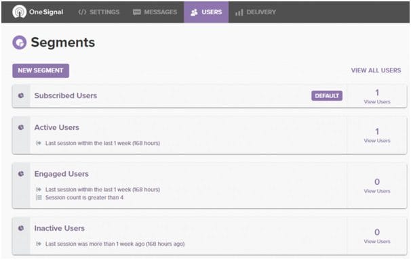The image size is (411, 260).
Task: Click the count 0 for Inactive Users
Action: [377, 232]
